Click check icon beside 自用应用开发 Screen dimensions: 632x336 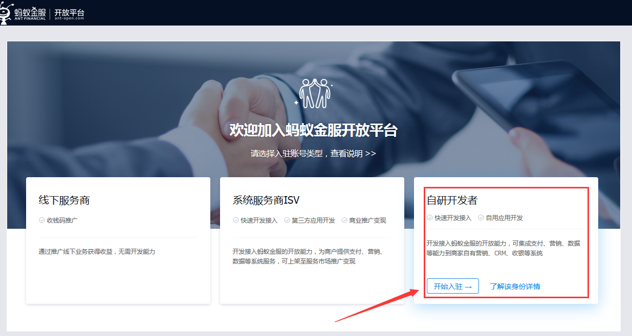click(x=481, y=218)
